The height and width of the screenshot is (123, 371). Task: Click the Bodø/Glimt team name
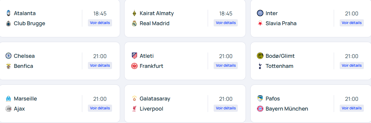(280, 56)
